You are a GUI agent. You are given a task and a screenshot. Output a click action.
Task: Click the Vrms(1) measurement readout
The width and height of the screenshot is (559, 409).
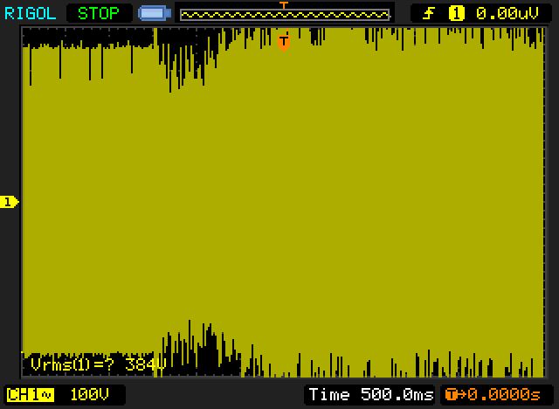click(98, 364)
